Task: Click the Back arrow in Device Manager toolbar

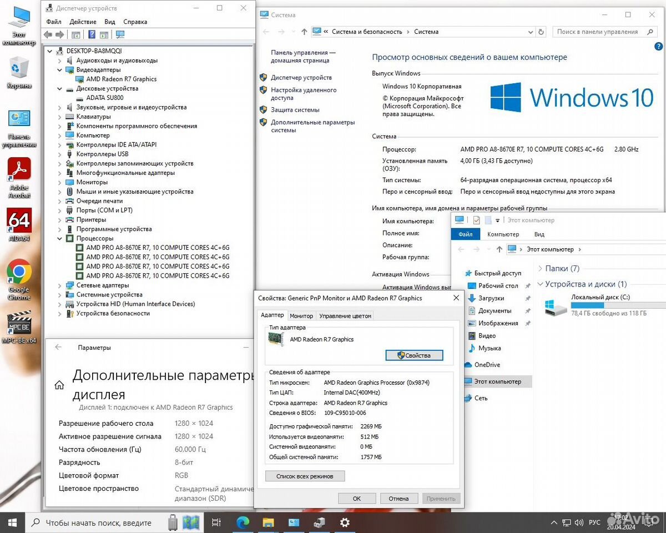Action: click(48, 34)
